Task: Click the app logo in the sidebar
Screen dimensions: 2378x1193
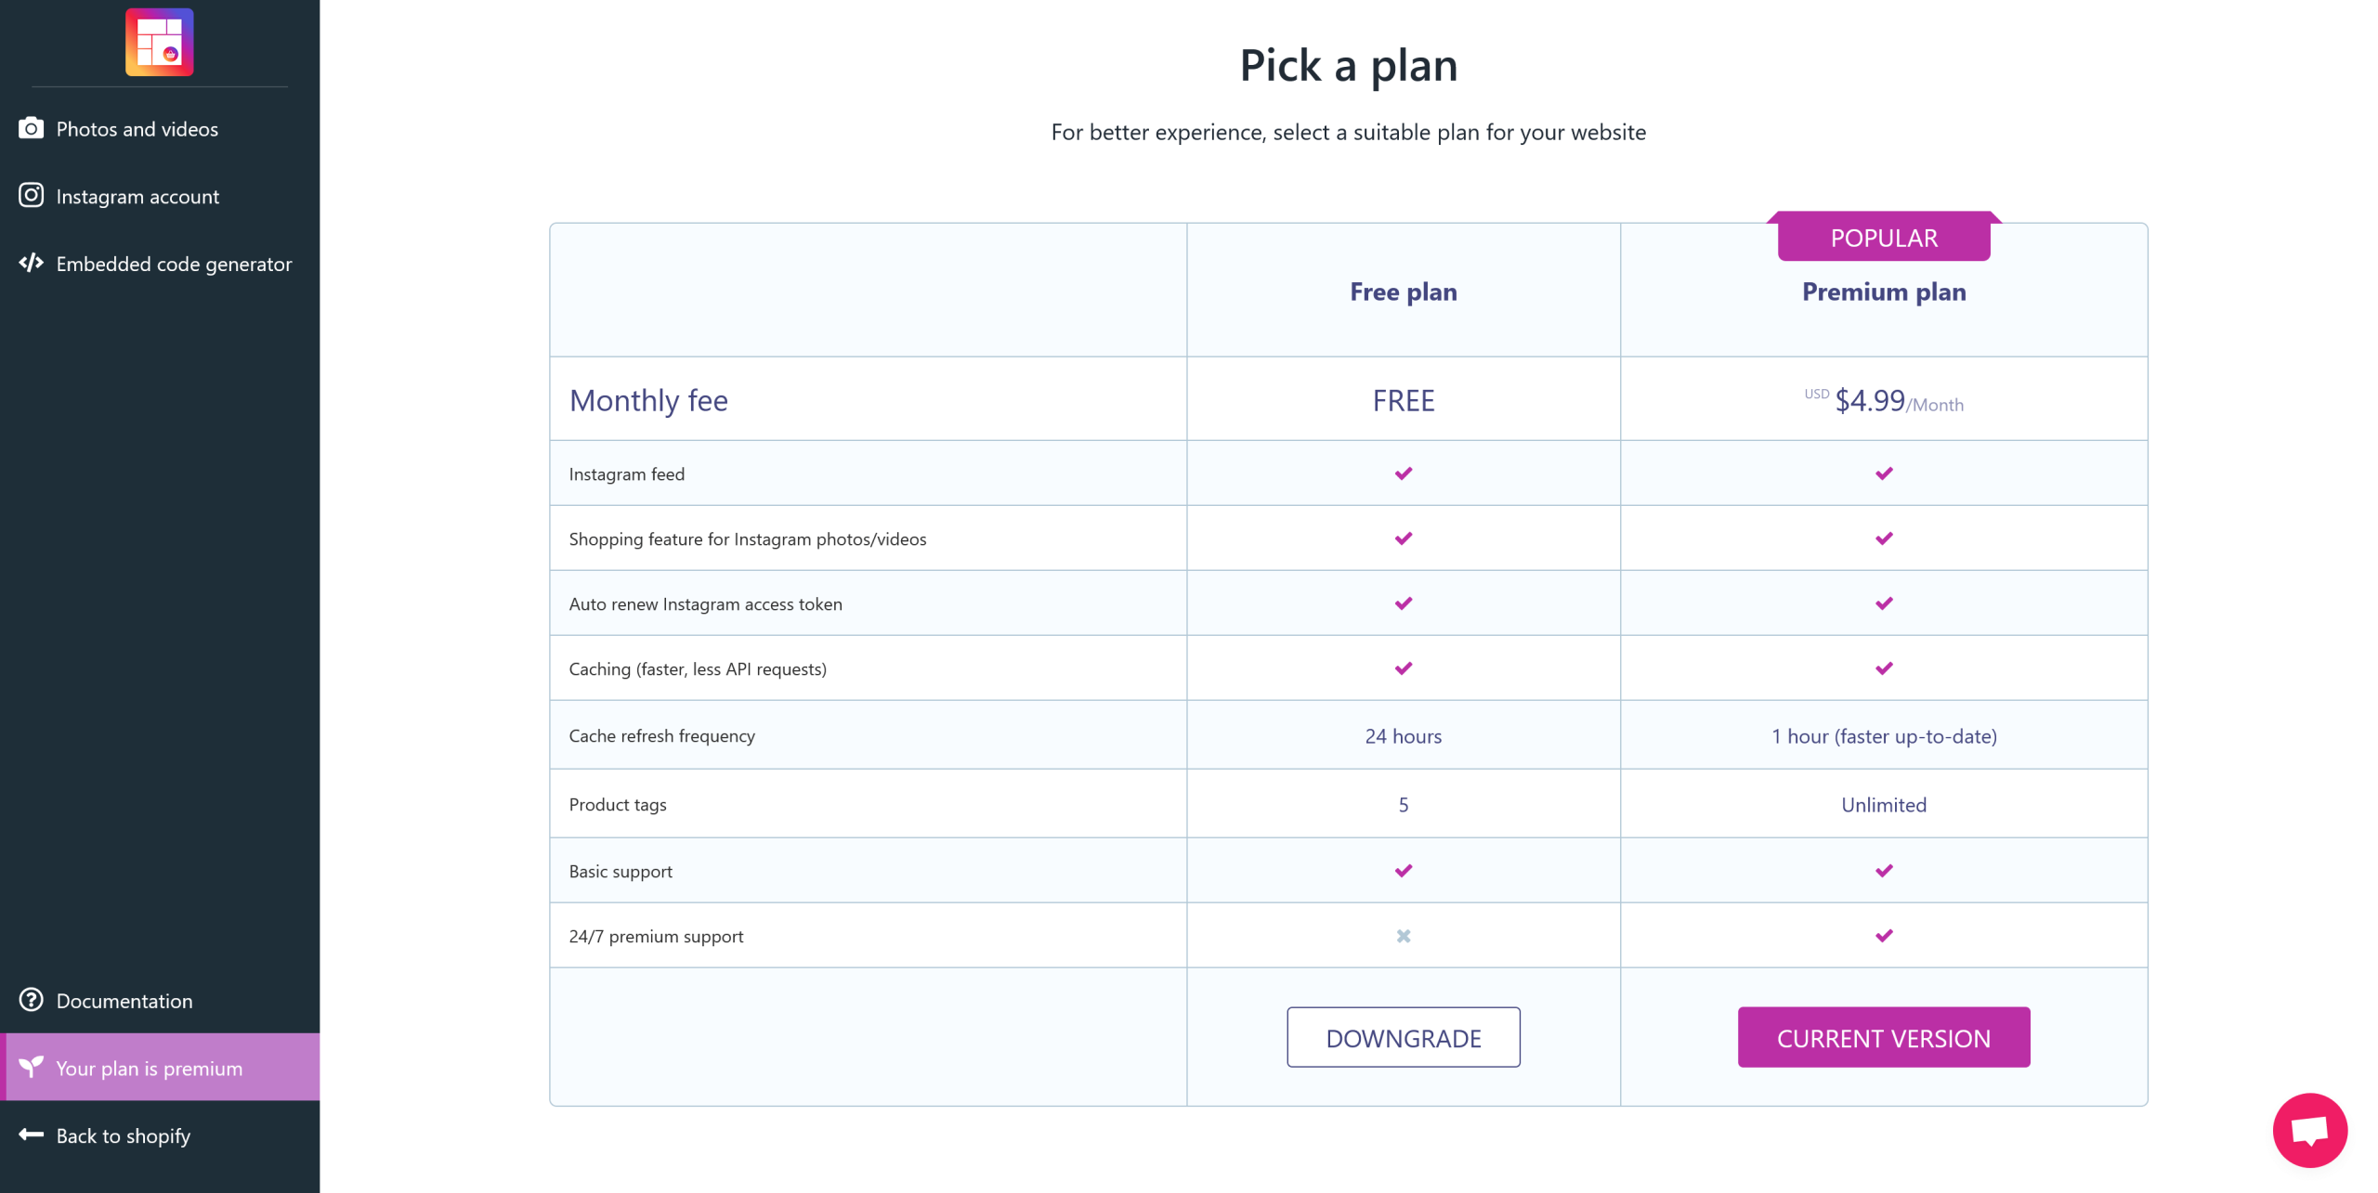Action: [x=159, y=42]
